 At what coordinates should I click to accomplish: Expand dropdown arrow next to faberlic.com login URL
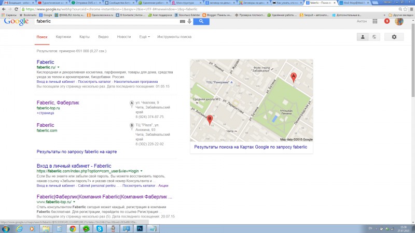pos(141,171)
